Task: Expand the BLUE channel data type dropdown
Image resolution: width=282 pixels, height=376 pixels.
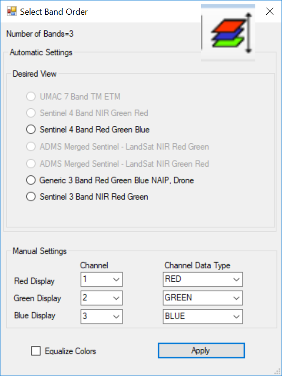Action: click(x=203, y=316)
